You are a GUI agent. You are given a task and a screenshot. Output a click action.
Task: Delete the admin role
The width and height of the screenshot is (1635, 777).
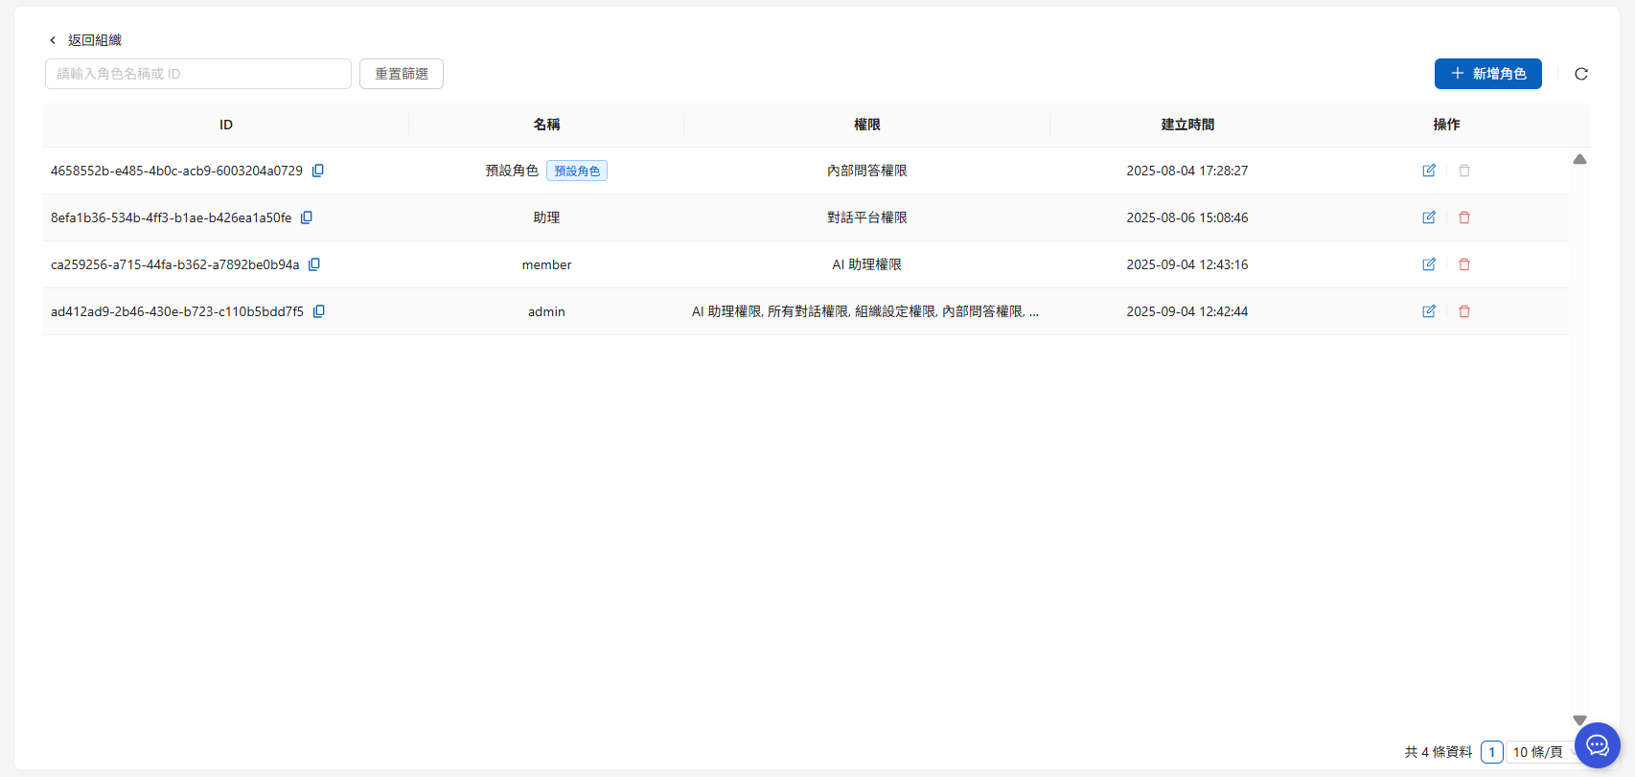[1464, 311]
